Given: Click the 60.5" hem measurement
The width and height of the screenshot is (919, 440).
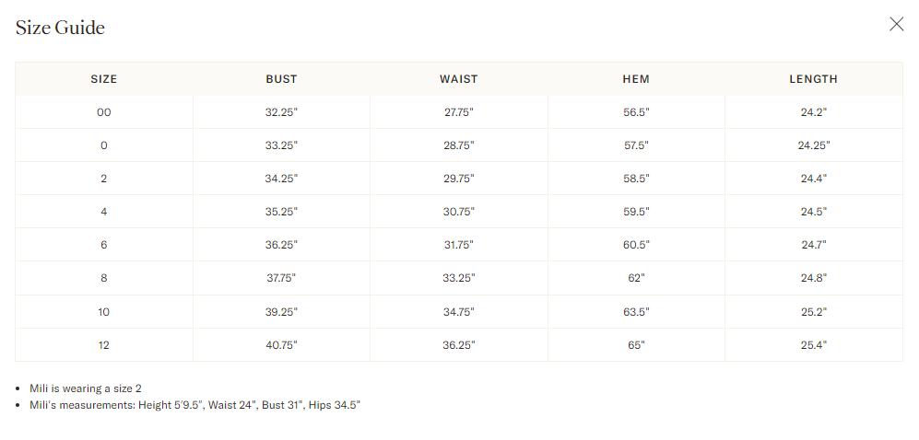Looking at the screenshot, I should 637,245.
